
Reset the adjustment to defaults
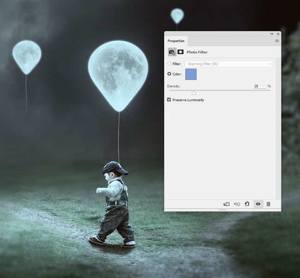247,204
